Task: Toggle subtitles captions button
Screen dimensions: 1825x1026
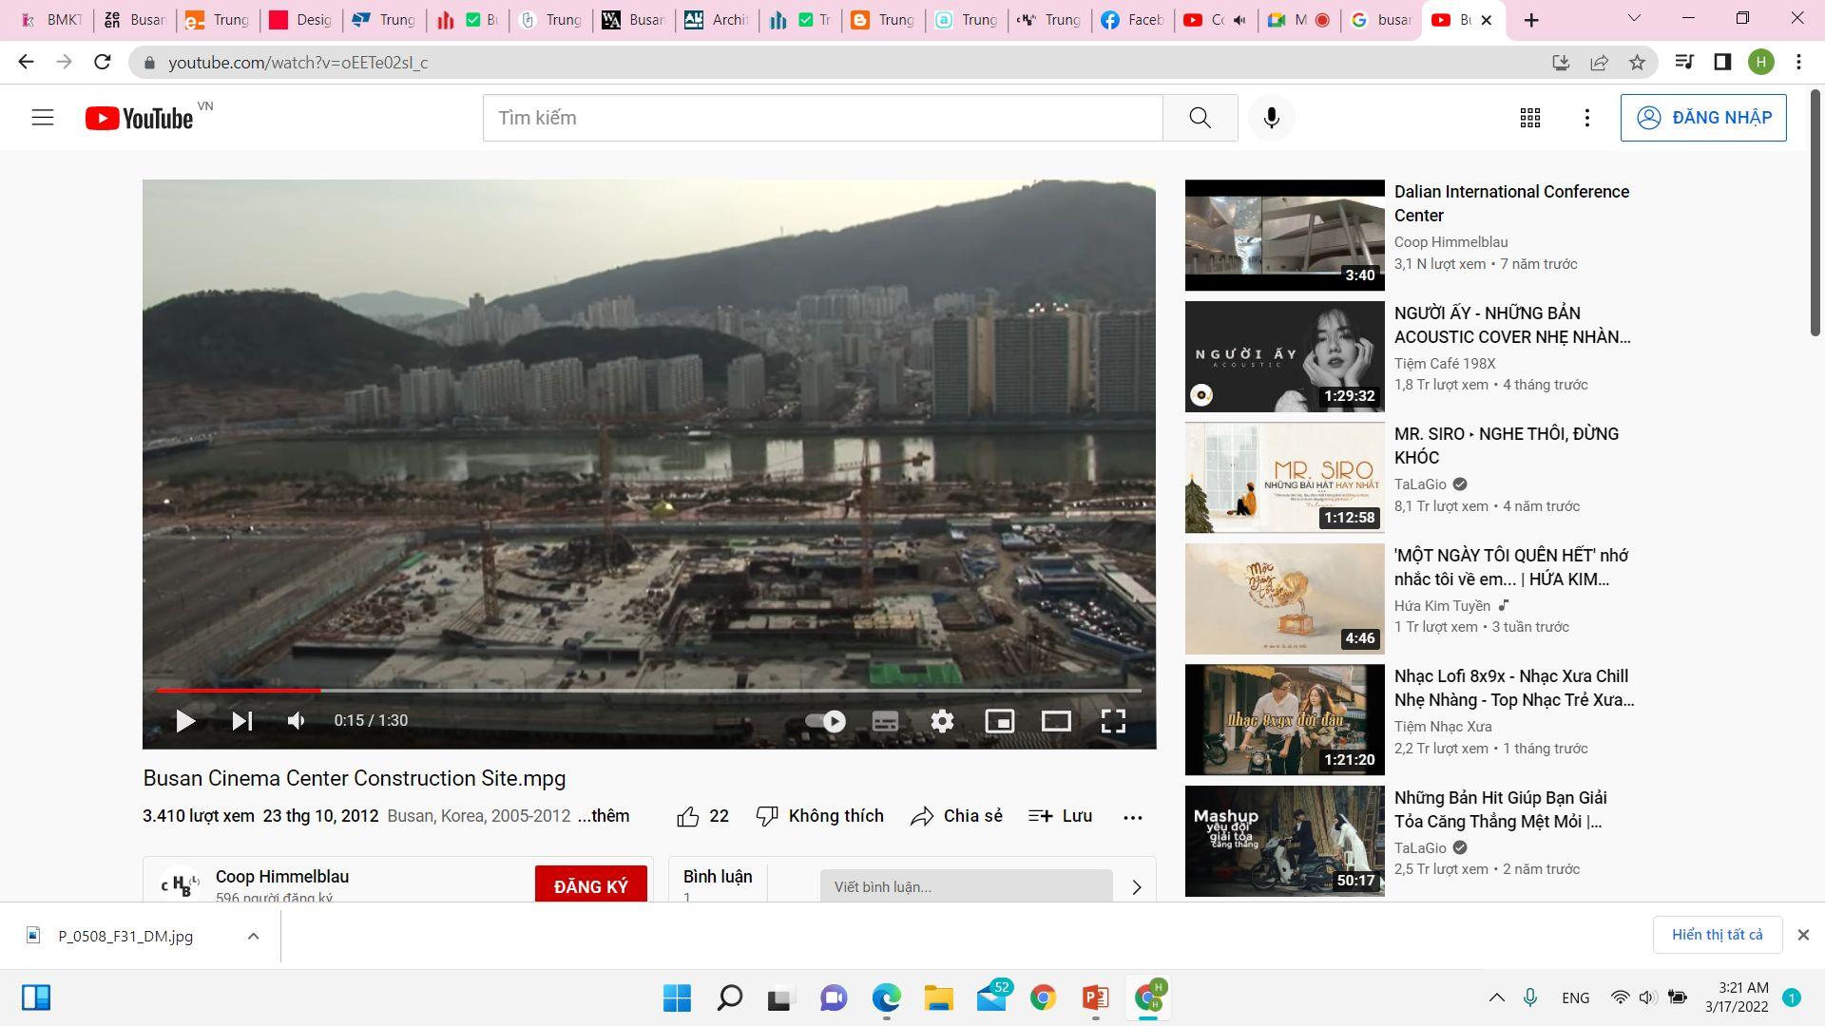Action: [885, 721]
